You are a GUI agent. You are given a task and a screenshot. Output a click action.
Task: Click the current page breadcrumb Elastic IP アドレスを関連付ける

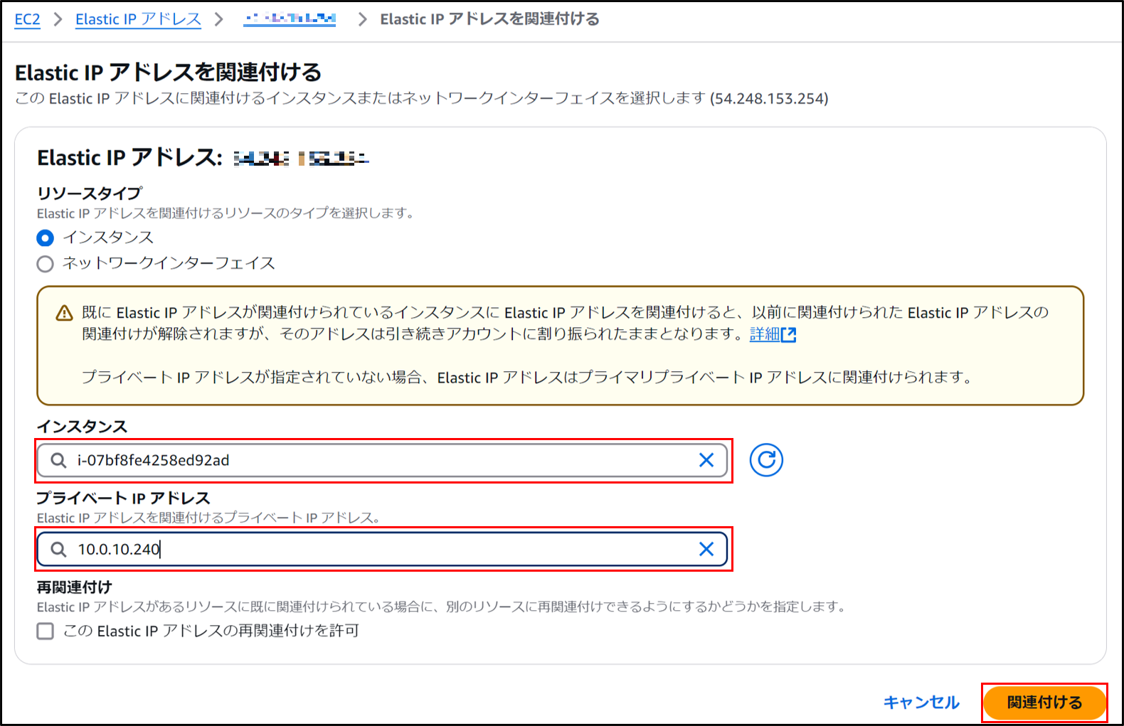pyautogui.click(x=489, y=19)
